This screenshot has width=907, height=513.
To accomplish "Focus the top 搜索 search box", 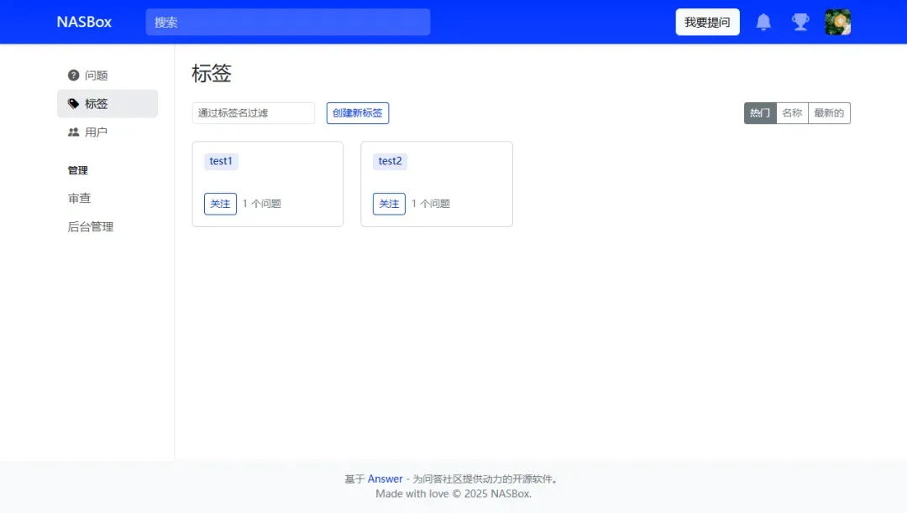I will tap(287, 22).
